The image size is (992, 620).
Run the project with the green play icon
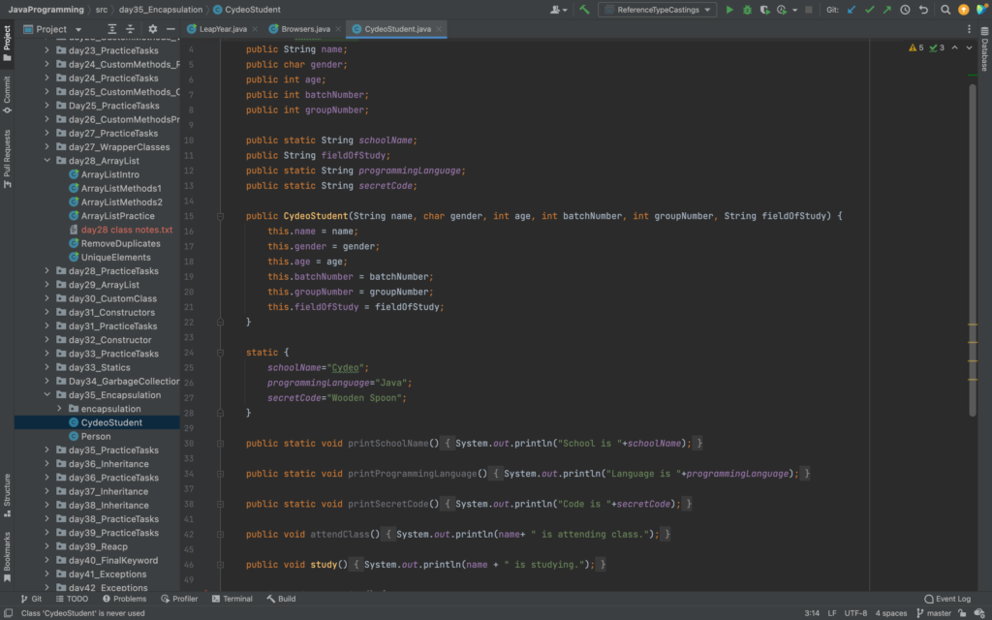[729, 10]
